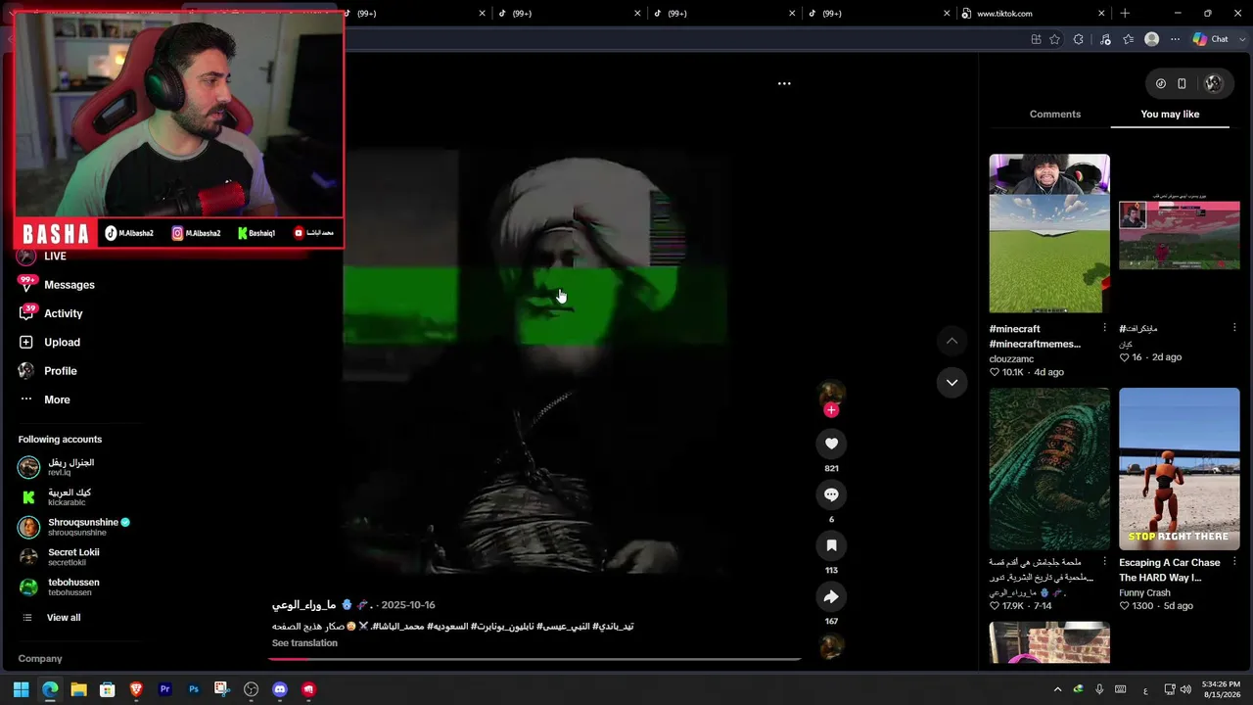Like the video with the heart icon
The height and width of the screenshot is (705, 1253).
click(831, 444)
